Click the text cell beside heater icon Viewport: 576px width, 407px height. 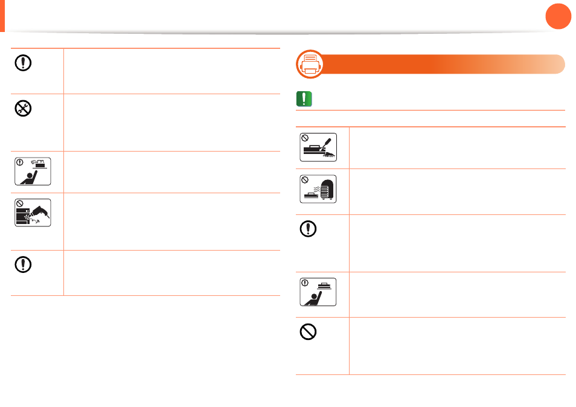click(x=457, y=192)
